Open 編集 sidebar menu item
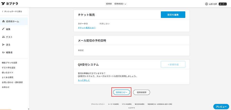The image size is (231, 110). point(14,29)
